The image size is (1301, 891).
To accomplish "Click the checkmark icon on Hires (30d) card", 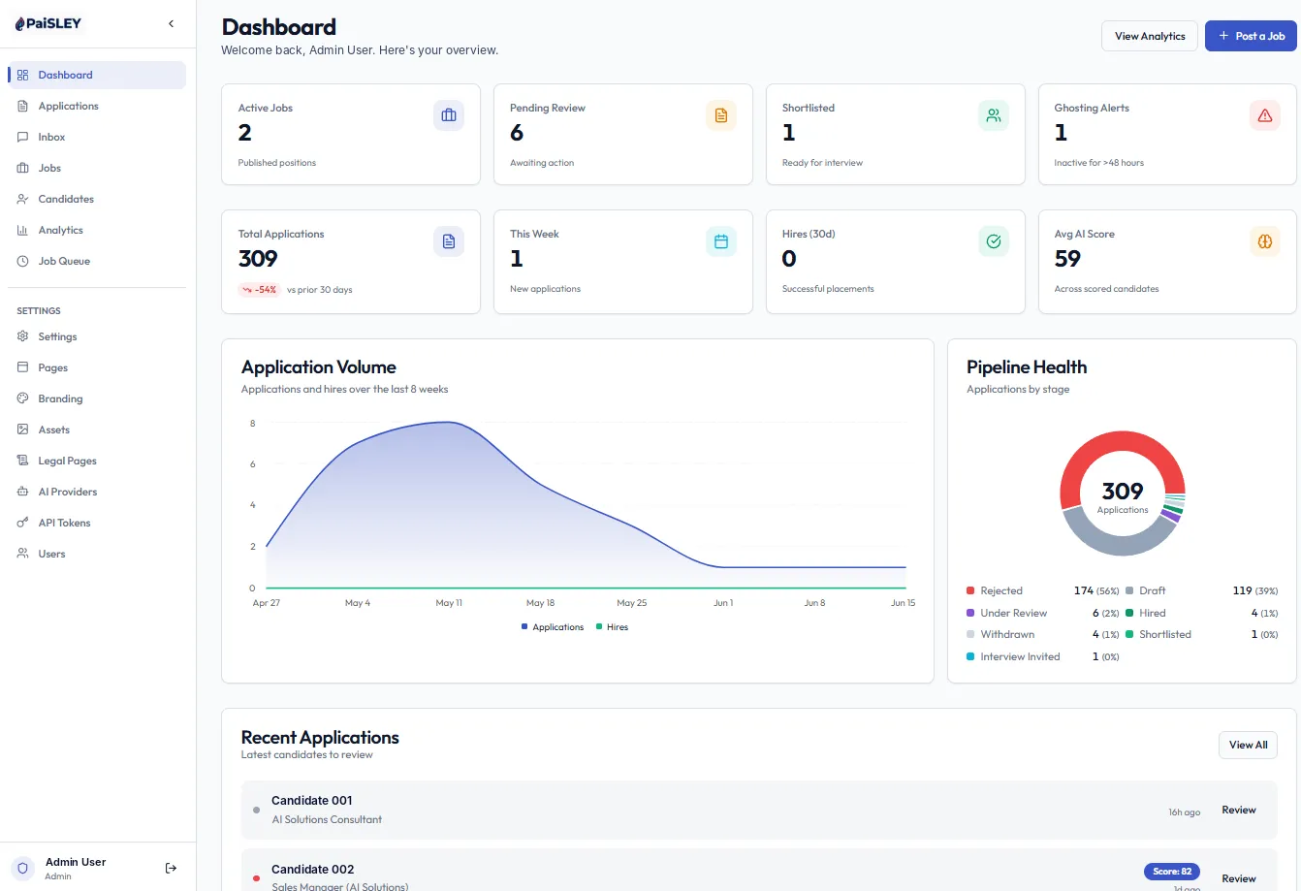I will [994, 241].
